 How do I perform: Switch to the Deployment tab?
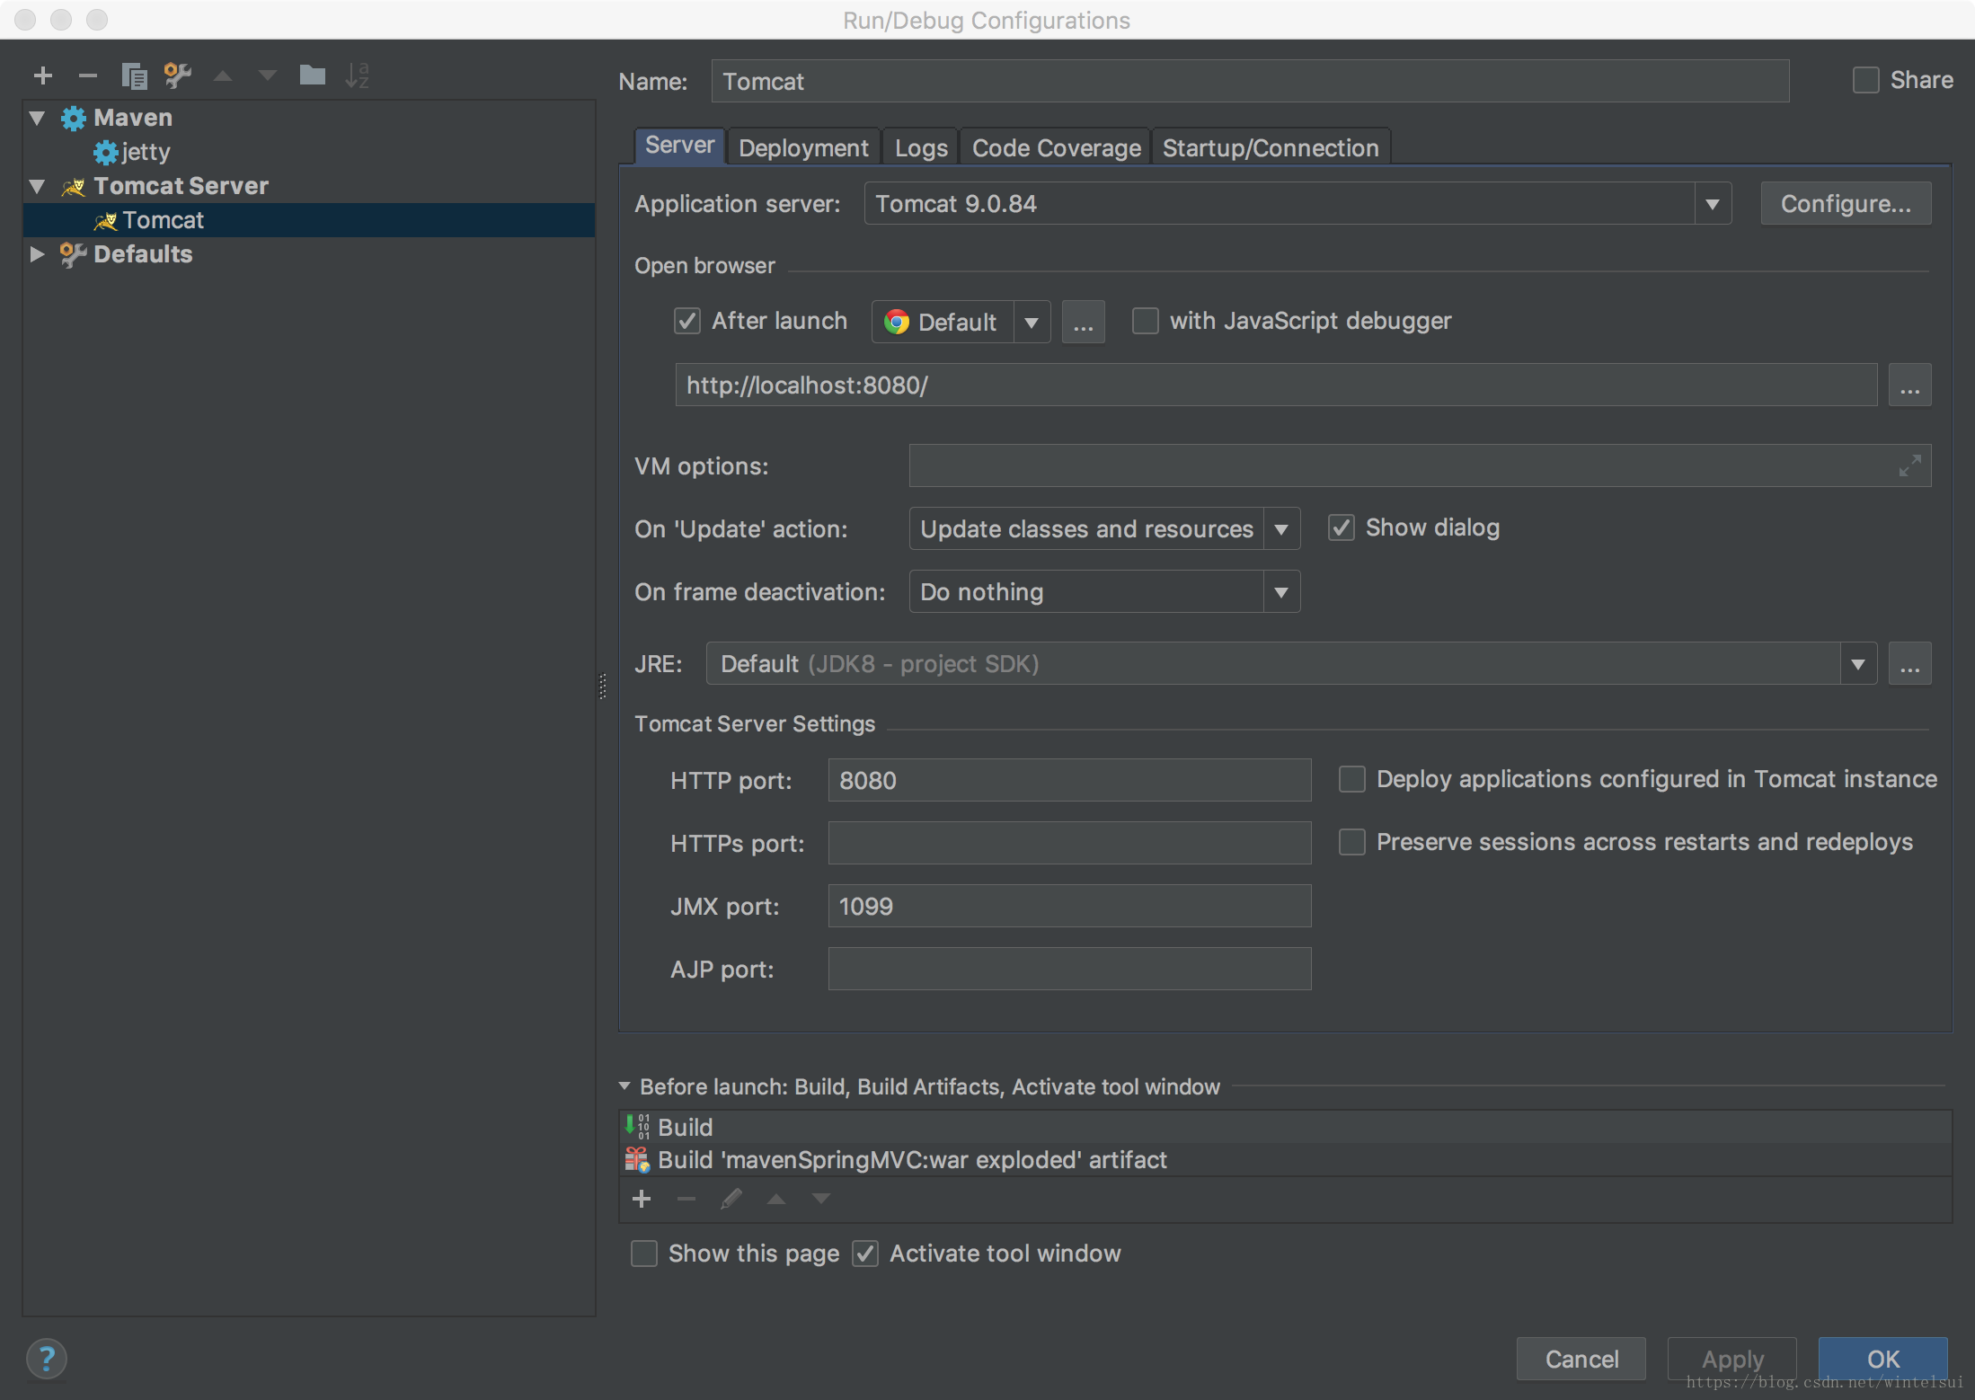tap(803, 148)
